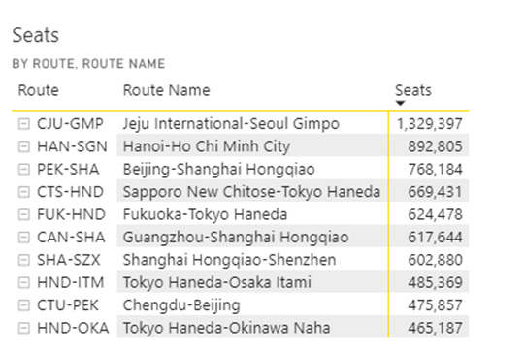Sort by the Route column header

[39, 90]
